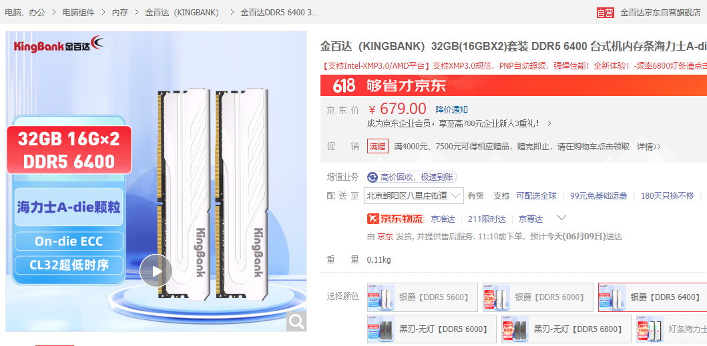The height and width of the screenshot is (346, 707).
Task: Select the 银爵 DDR5 6400 thumbnail option
Action: 652,297
